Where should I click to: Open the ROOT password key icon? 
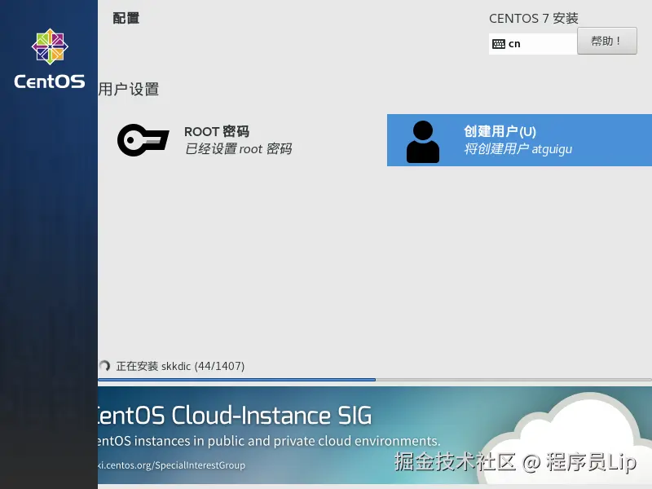[143, 140]
